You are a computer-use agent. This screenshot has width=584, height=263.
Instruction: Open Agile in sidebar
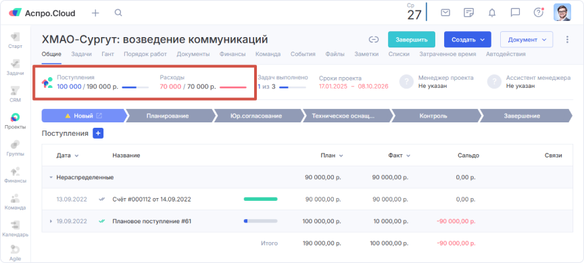15,254
